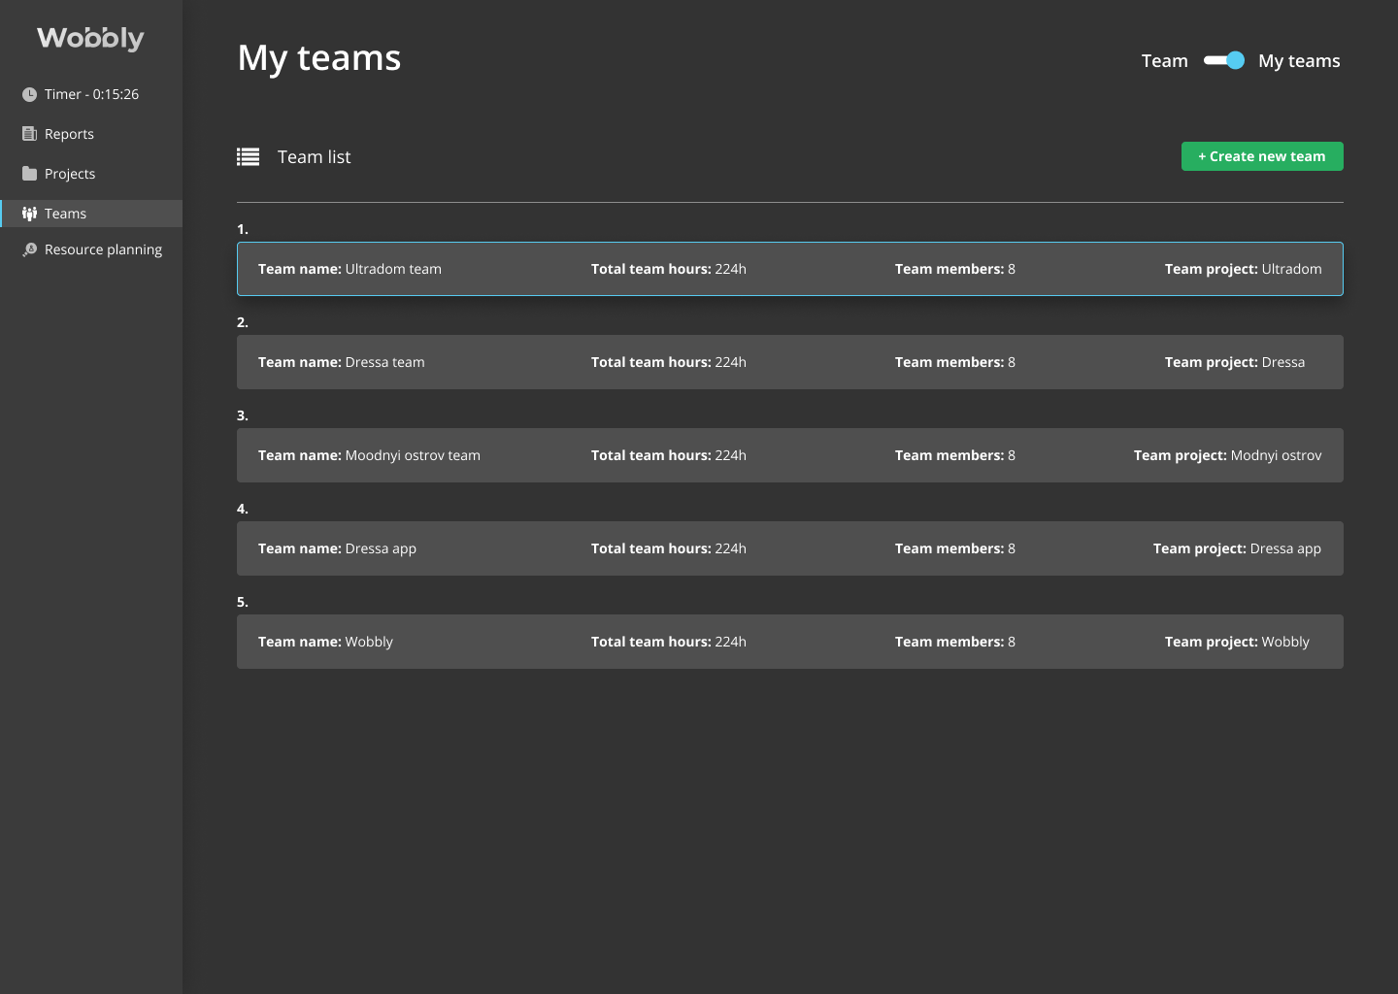This screenshot has width=1398, height=994.
Task: Open the Dressa team entry
Action: pyautogui.click(x=789, y=362)
